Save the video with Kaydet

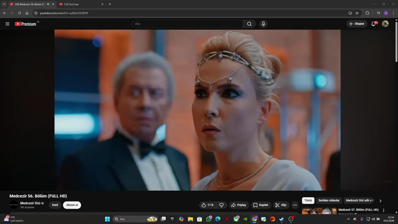pos(261,205)
